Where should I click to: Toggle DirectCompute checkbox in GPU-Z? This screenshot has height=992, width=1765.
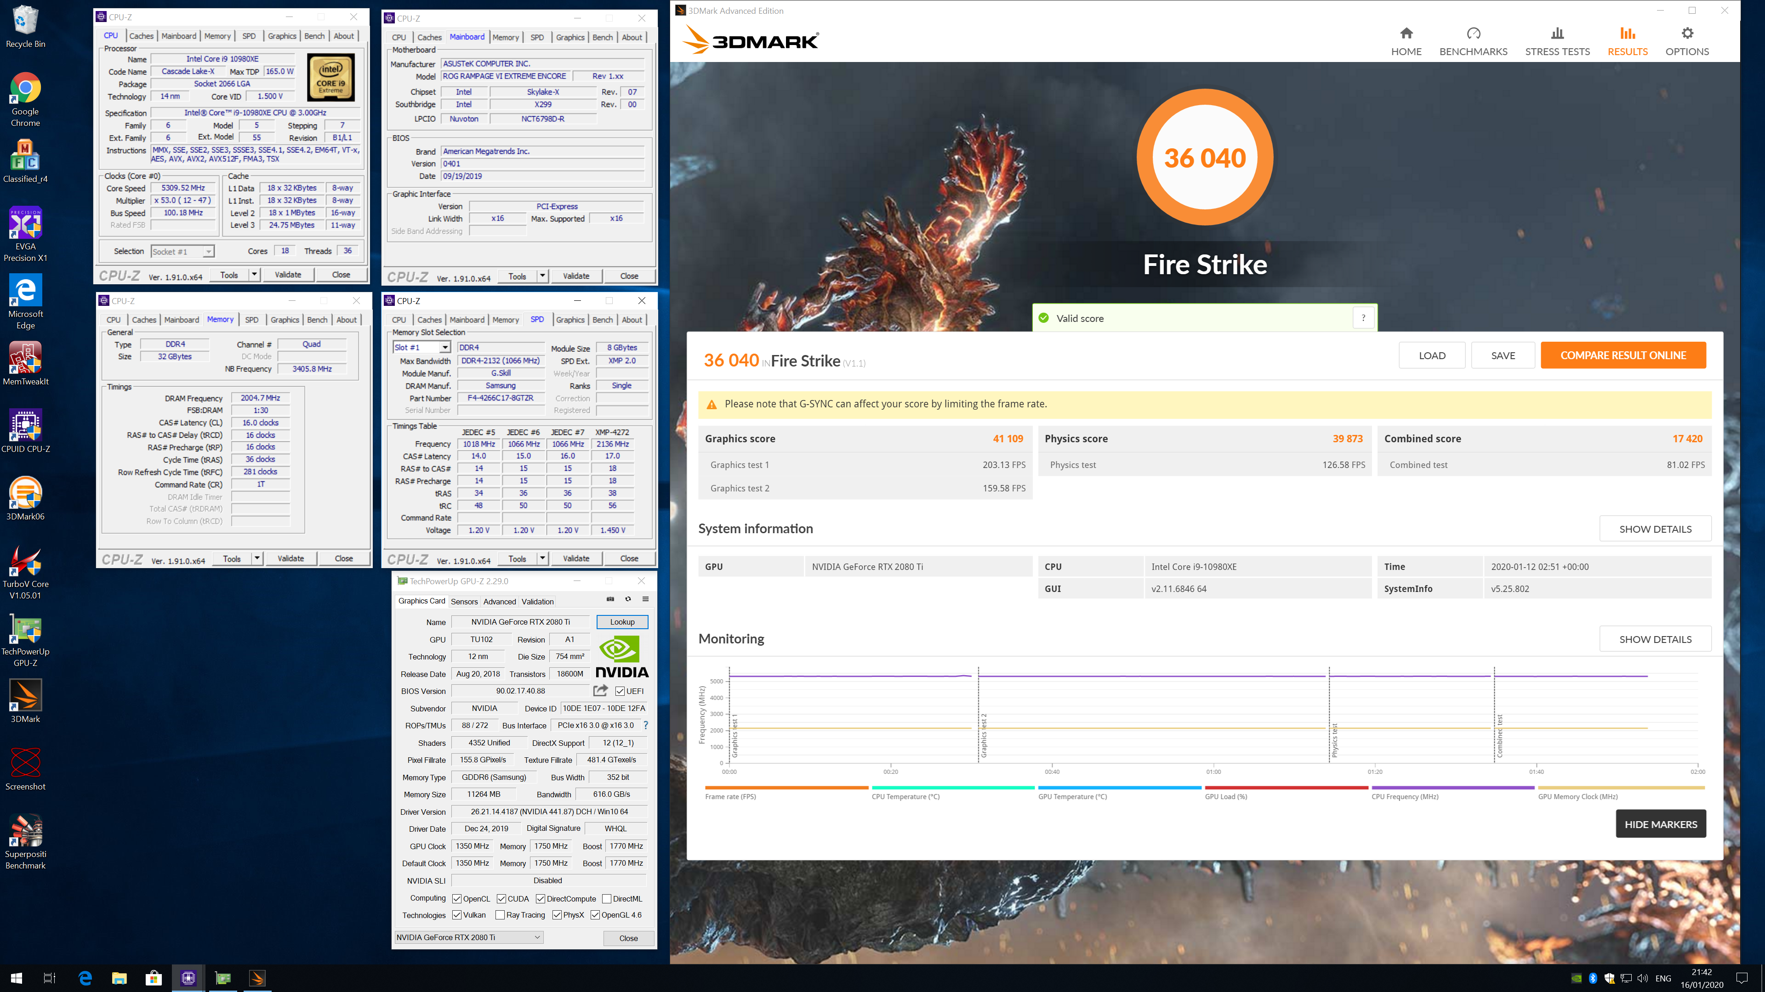[541, 898]
